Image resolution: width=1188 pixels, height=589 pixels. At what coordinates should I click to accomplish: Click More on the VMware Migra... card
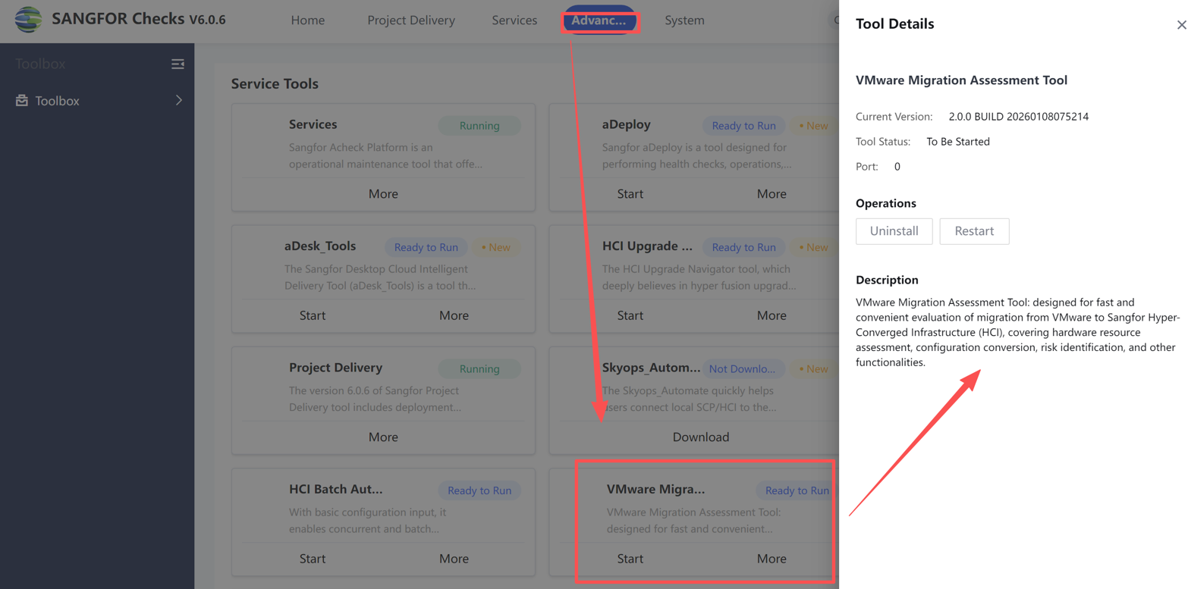point(772,559)
